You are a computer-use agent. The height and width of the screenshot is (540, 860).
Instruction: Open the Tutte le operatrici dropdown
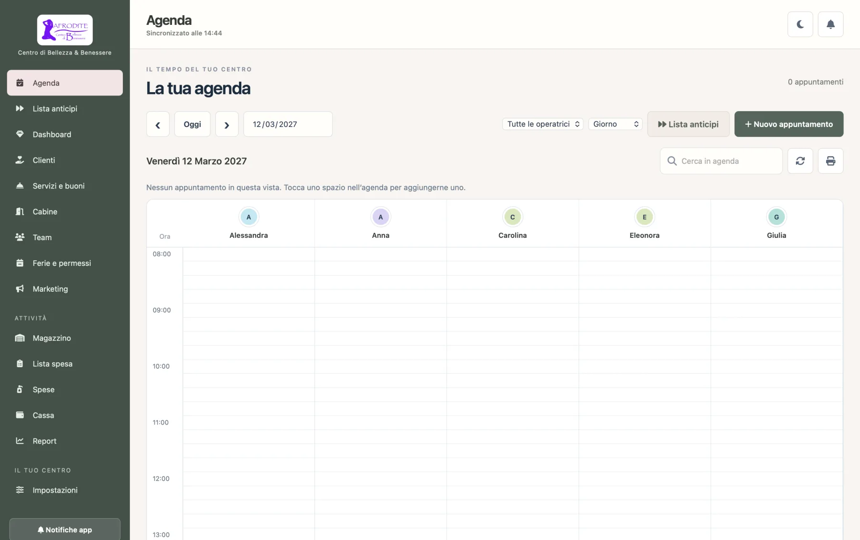(543, 124)
